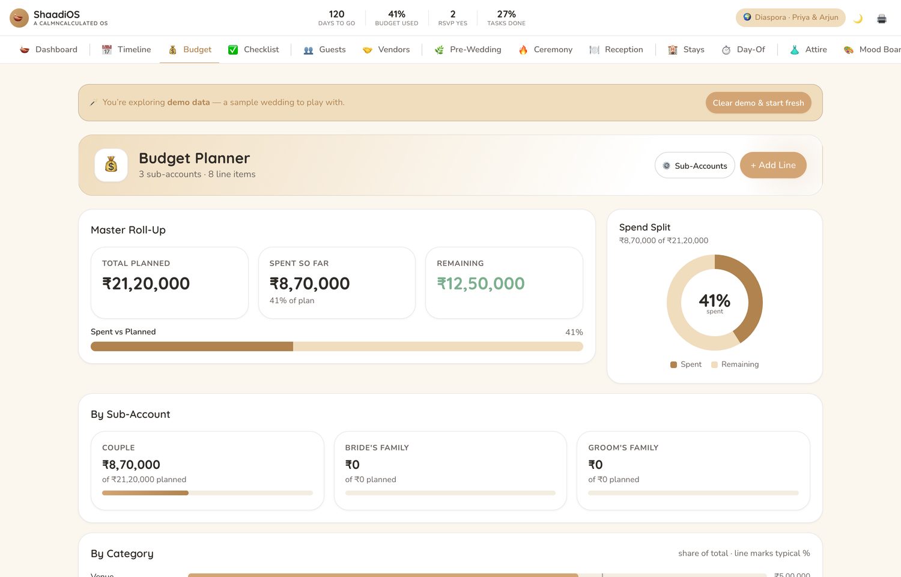Screen dimensions: 901x577
Task: Click the Dashboard diya lamp icon
Action: tap(25, 50)
